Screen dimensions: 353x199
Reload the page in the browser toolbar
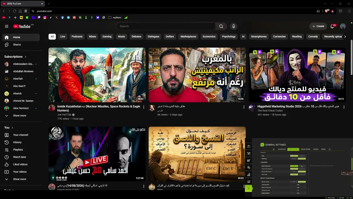click(15, 11)
